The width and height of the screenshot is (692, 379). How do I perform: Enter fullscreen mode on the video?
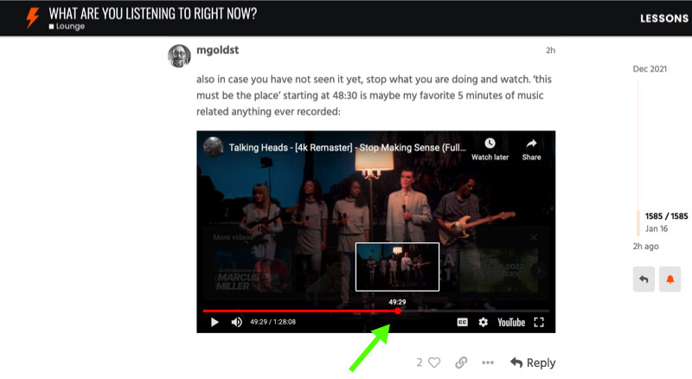tap(539, 322)
